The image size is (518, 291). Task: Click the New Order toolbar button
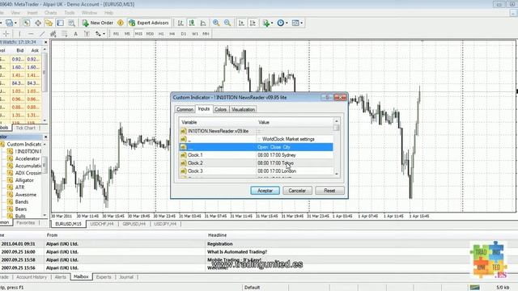point(97,23)
